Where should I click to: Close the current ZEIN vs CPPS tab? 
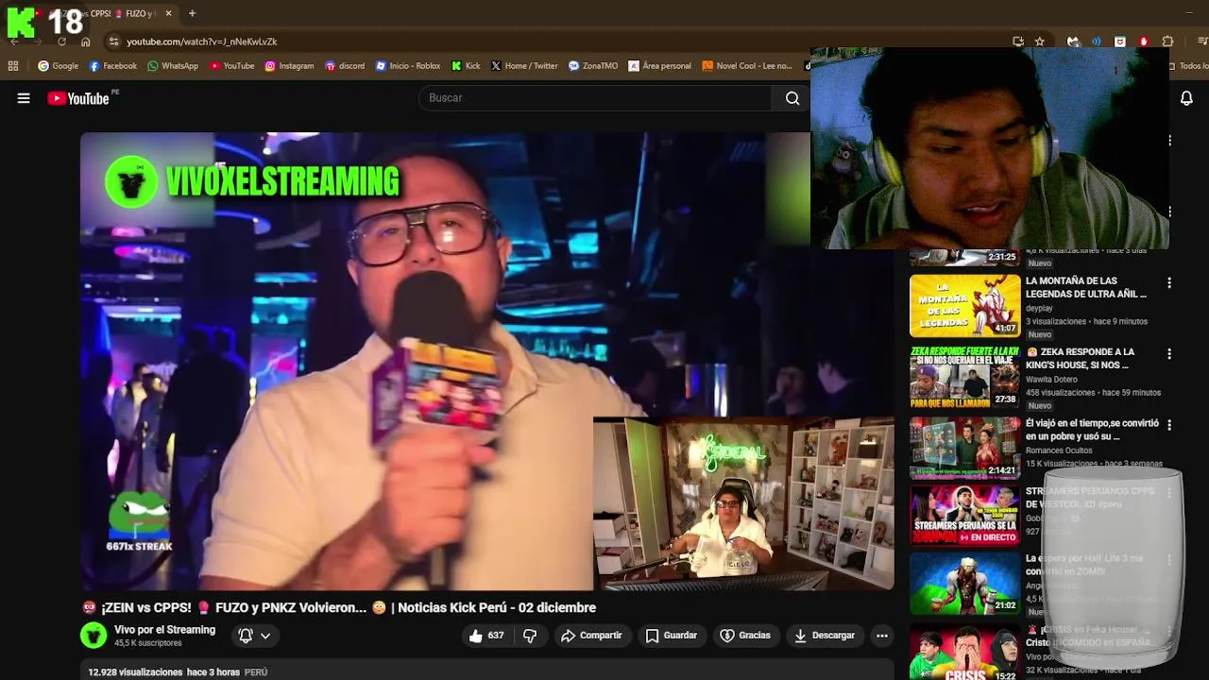tap(168, 13)
